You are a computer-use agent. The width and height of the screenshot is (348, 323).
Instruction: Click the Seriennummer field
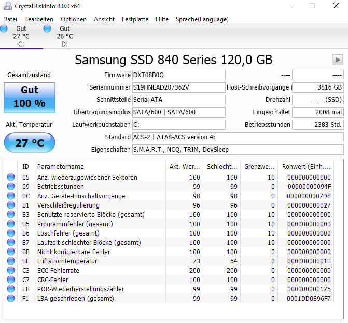tap(178, 87)
